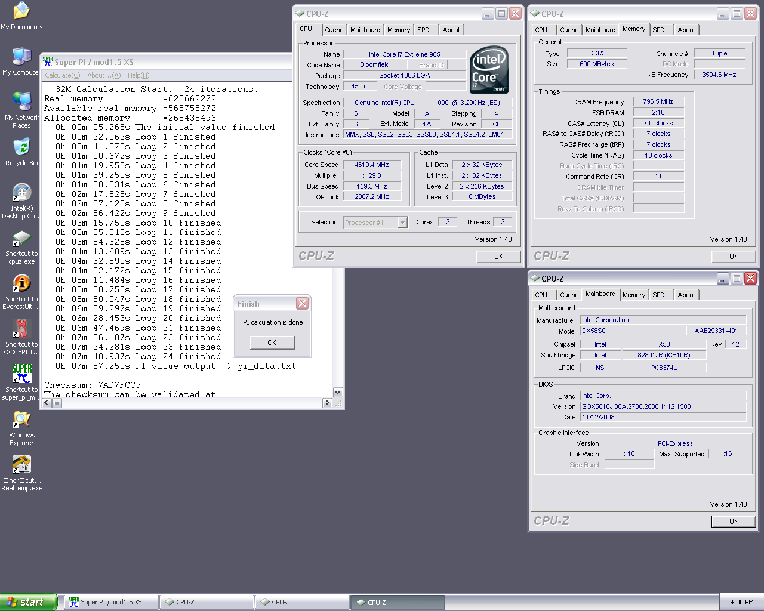
Task: Click the 4:00 PM system clock
Action: [742, 602]
